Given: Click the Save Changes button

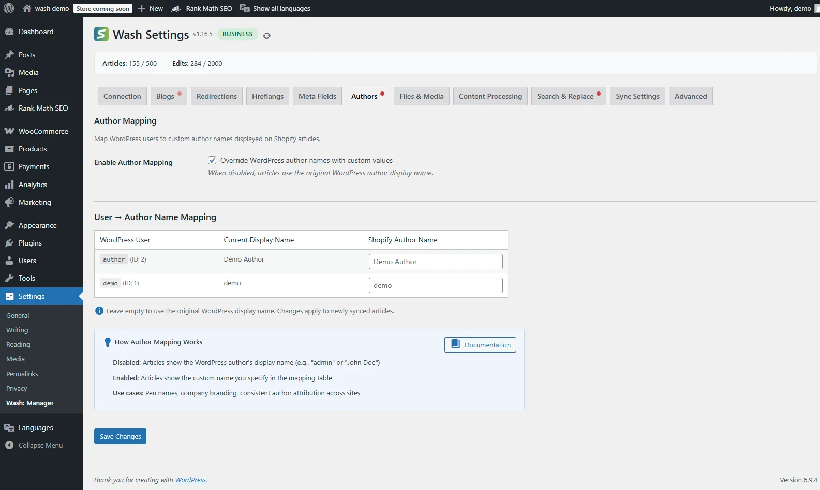Looking at the screenshot, I should [x=120, y=436].
